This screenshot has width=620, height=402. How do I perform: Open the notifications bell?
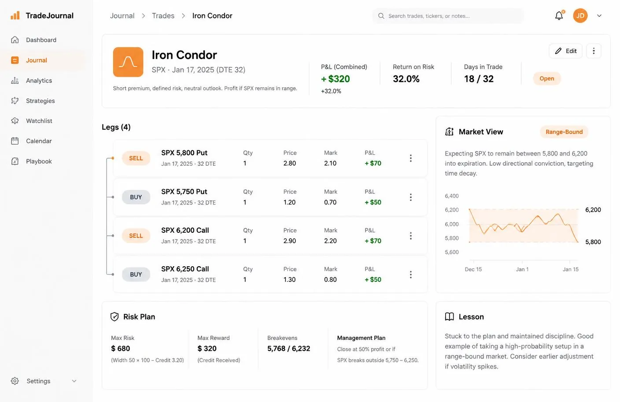click(x=559, y=15)
